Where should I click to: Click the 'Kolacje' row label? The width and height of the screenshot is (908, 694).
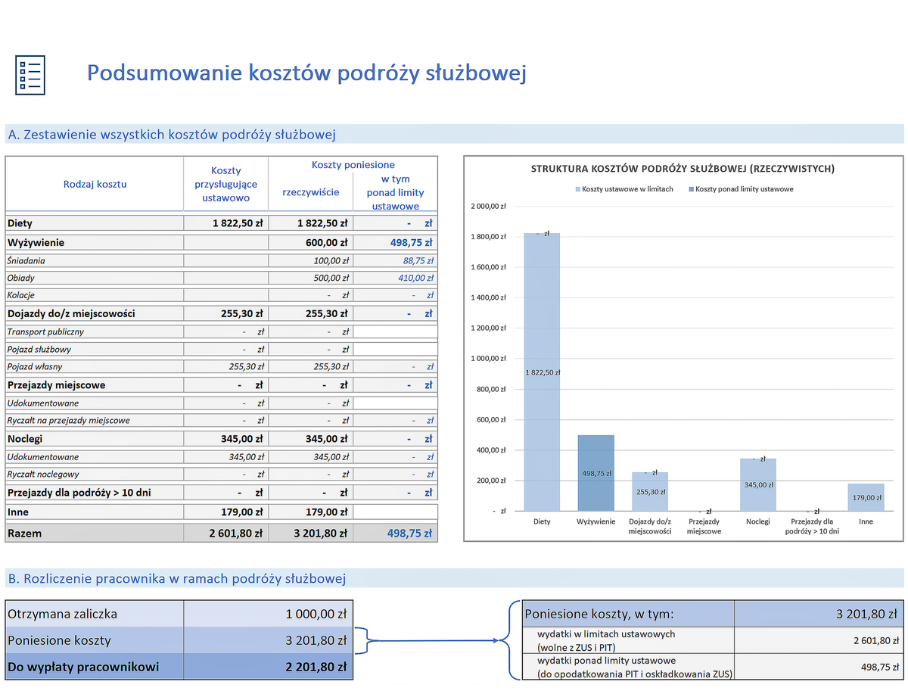click(x=21, y=295)
